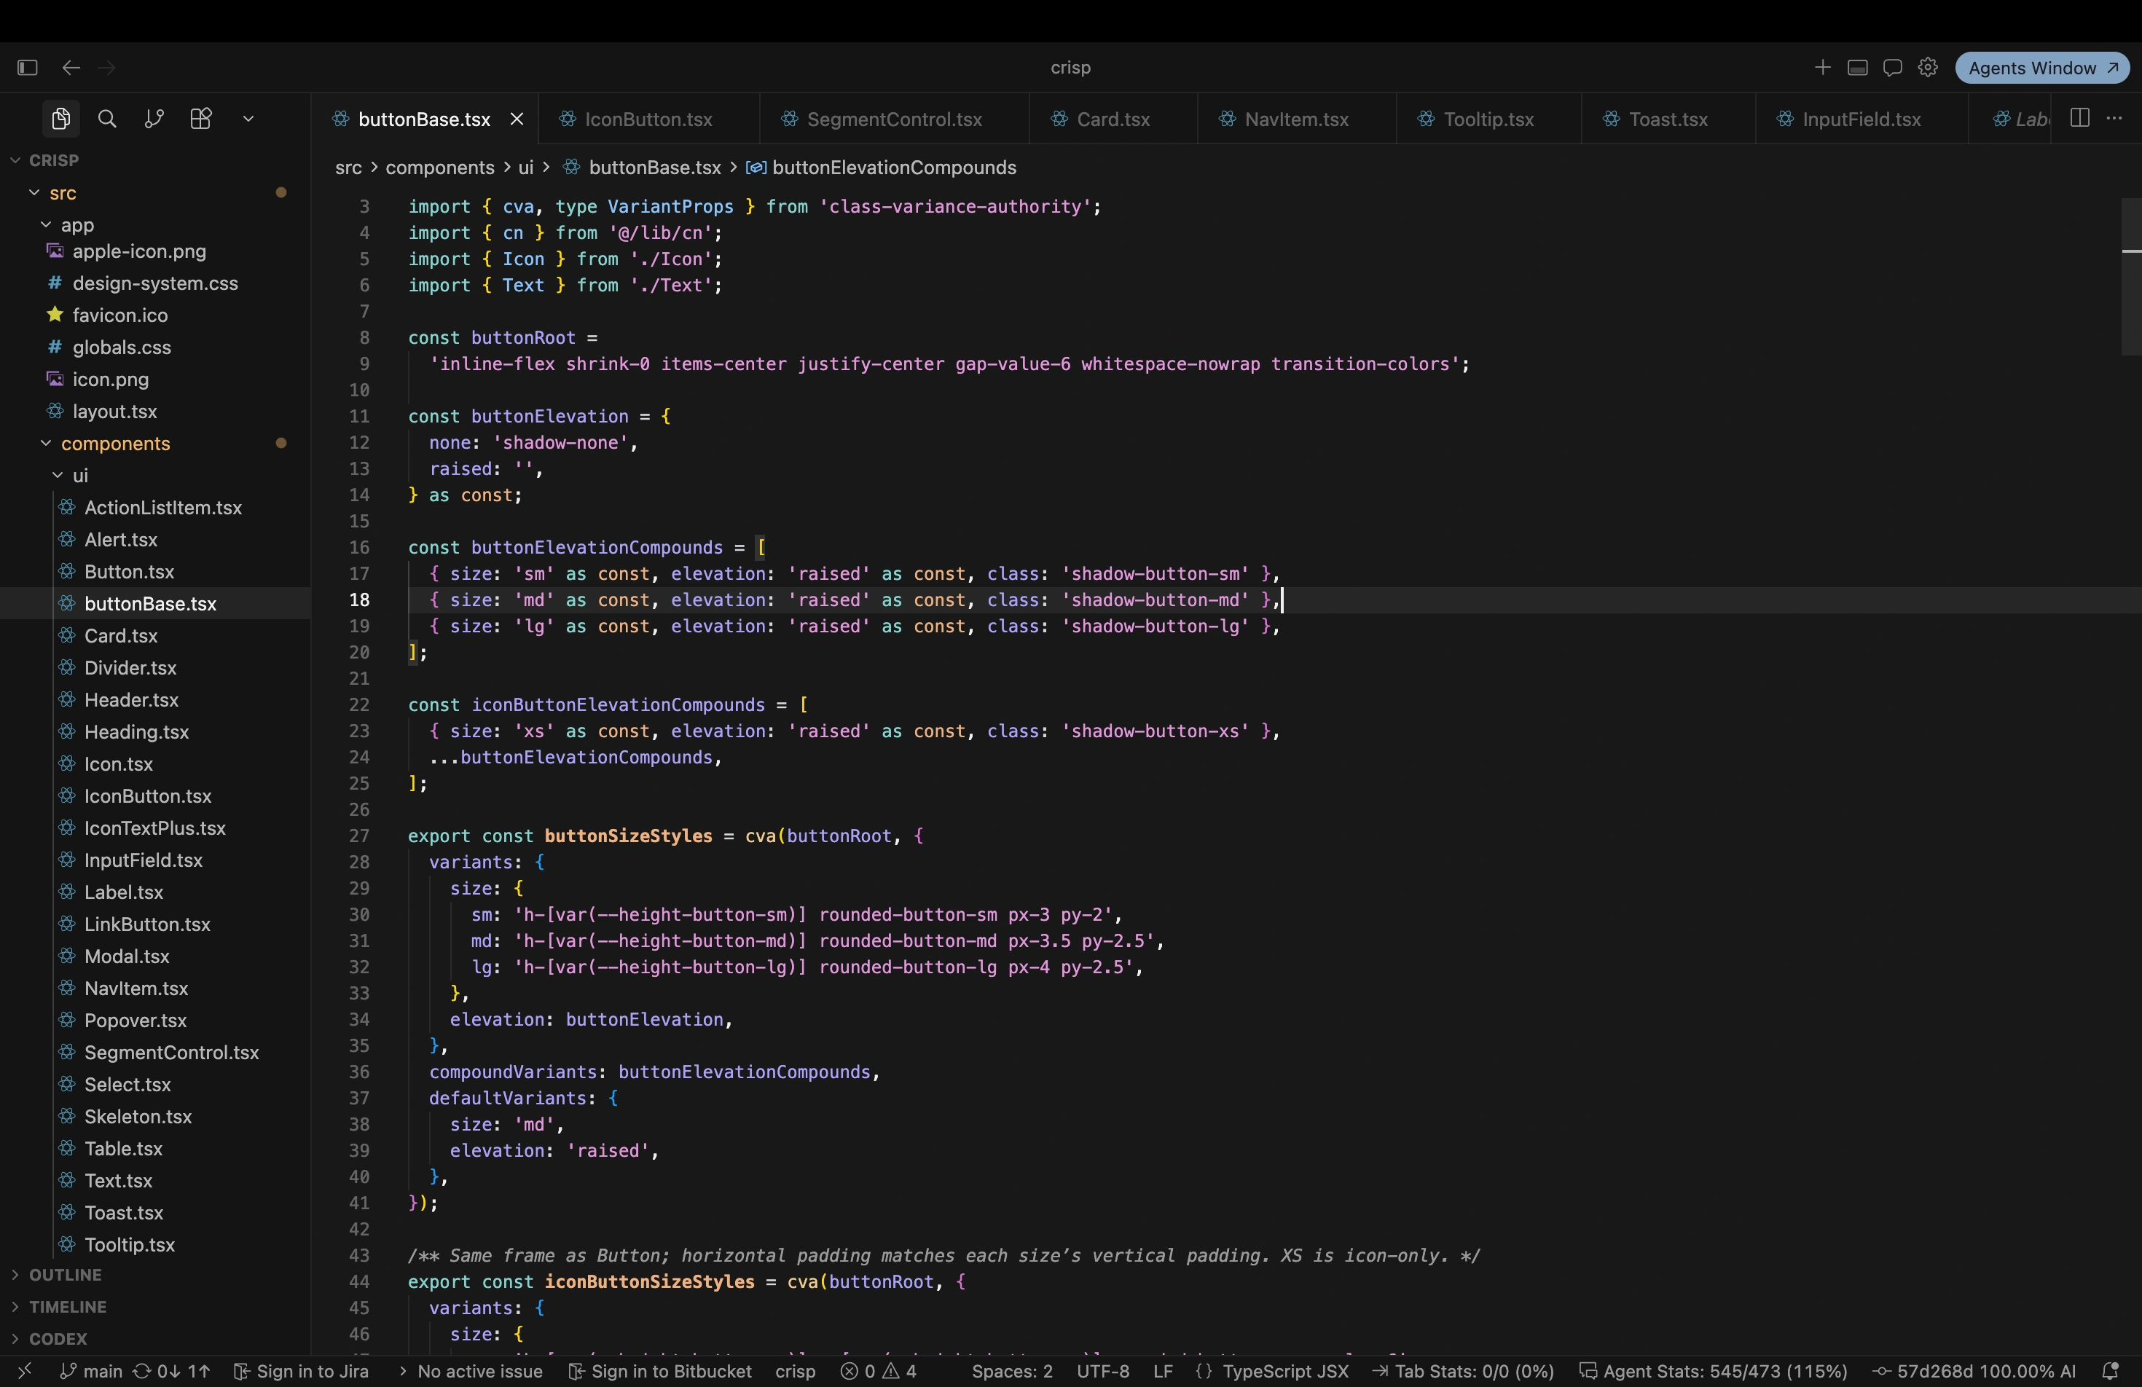Switch to the Toast.tsx tab
2142x1387 pixels.
[1668, 119]
